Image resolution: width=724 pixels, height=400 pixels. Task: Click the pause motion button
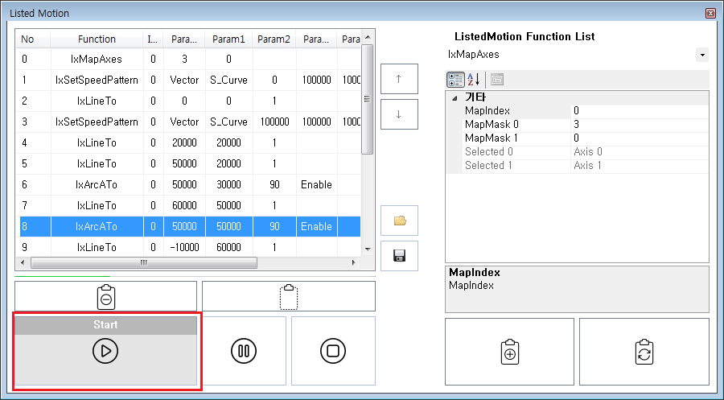pyautogui.click(x=244, y=351)
